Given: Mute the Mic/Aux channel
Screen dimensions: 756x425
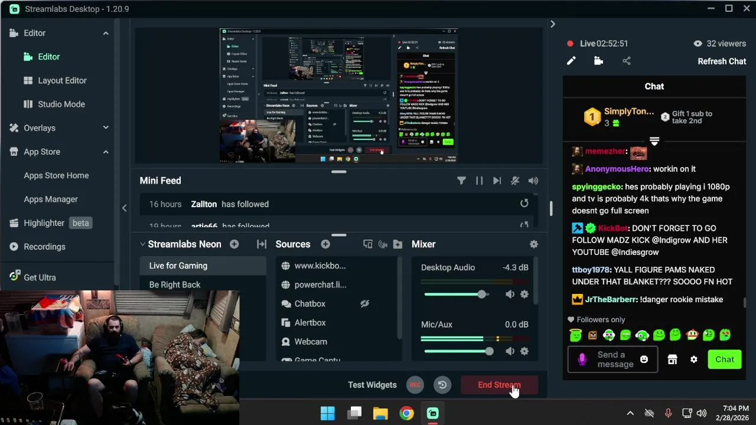Looking at the screenshot, I should (510, 351).
